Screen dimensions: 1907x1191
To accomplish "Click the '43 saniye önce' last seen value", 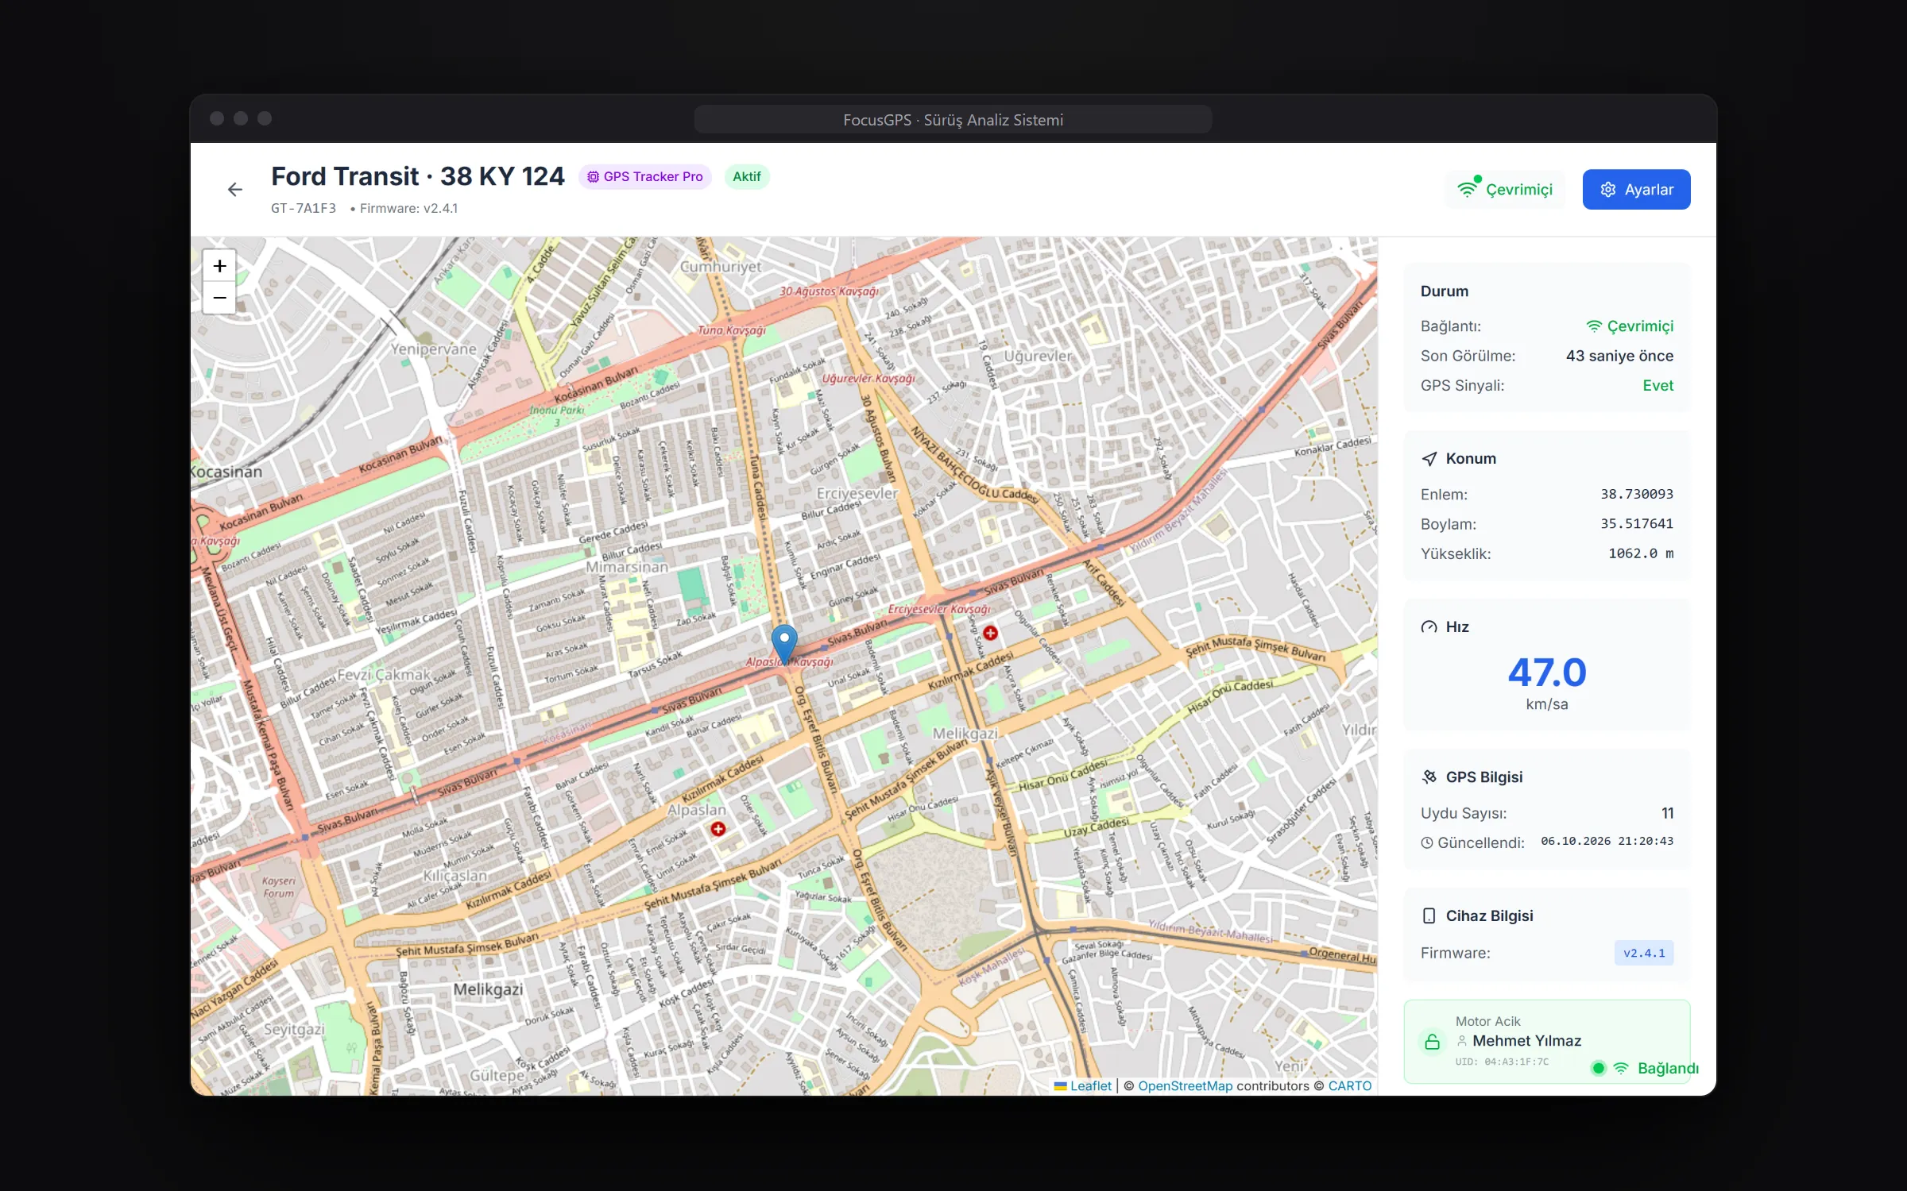I will [x=1619, y=356].
